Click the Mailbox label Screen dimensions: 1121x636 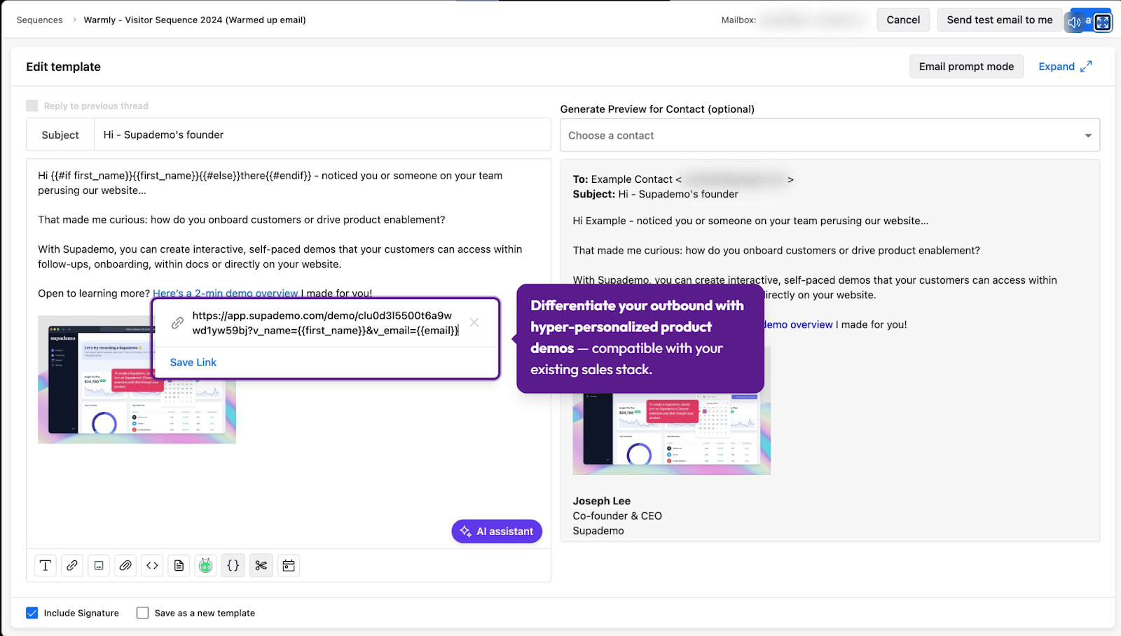(738, 20)
